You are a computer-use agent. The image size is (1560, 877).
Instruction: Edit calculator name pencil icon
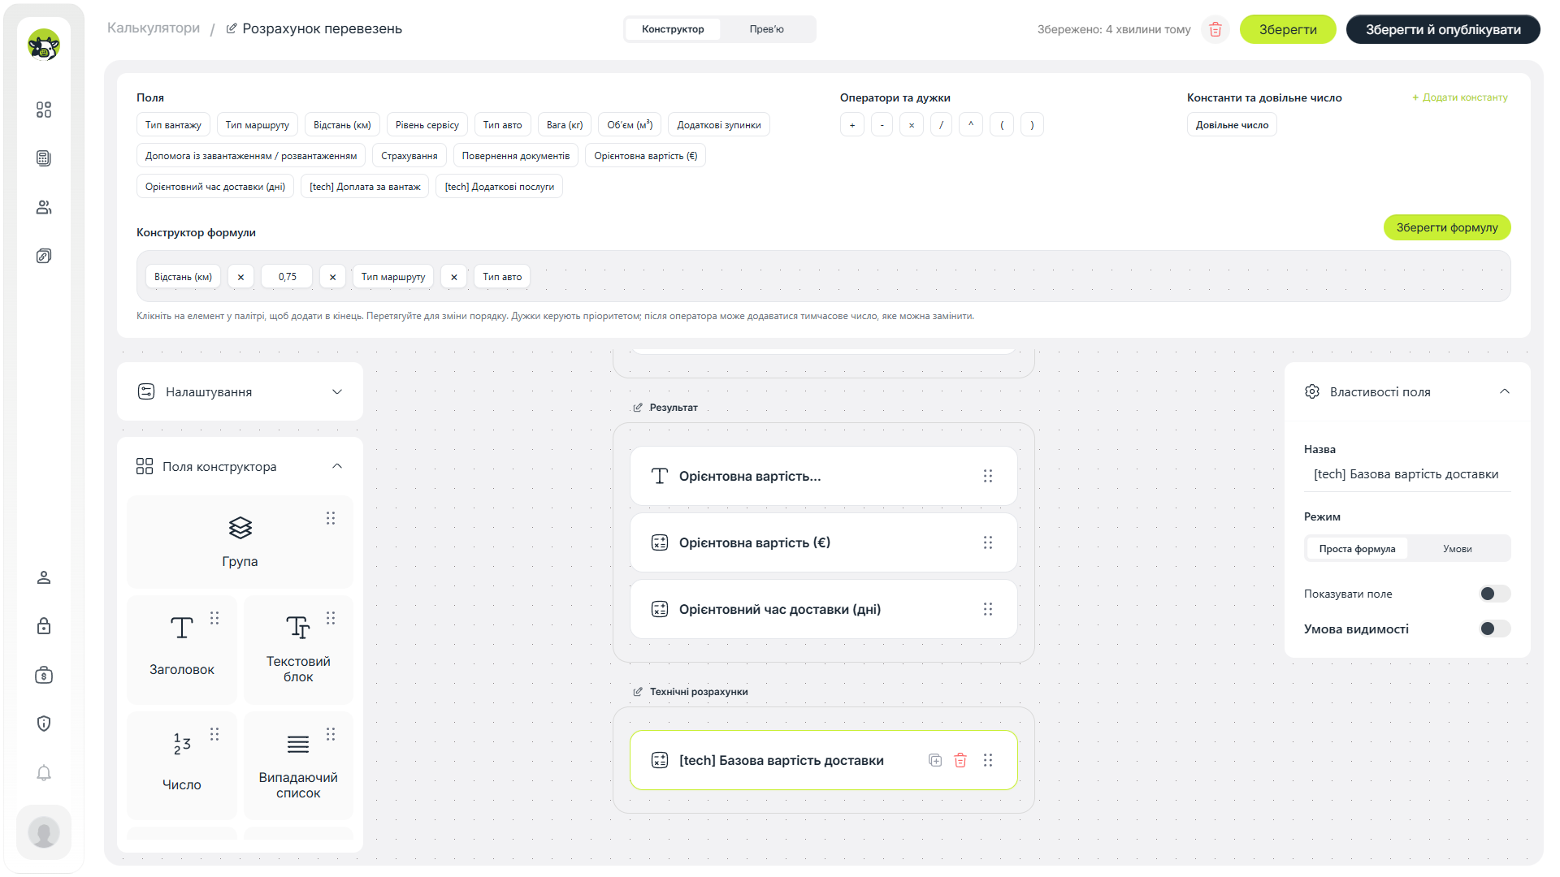point(232,28)
